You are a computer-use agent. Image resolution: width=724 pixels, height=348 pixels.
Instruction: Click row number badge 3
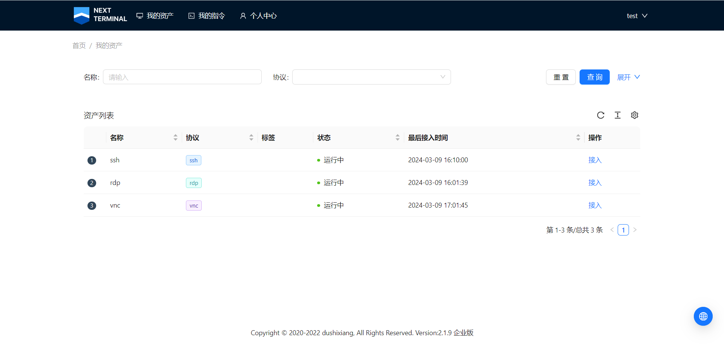[x=92, y=206]
